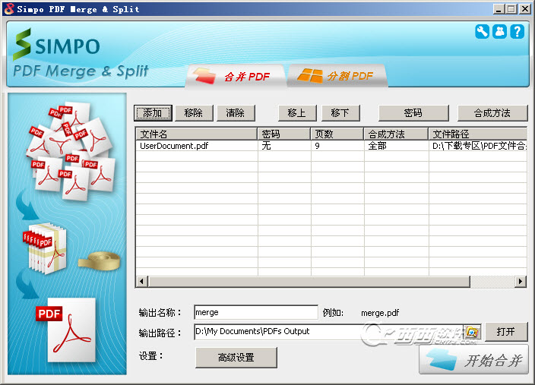Maximize the Simpo PDF window
This screenshot has height=385, width=535.
pyautogui.click(x=511, y=9)
